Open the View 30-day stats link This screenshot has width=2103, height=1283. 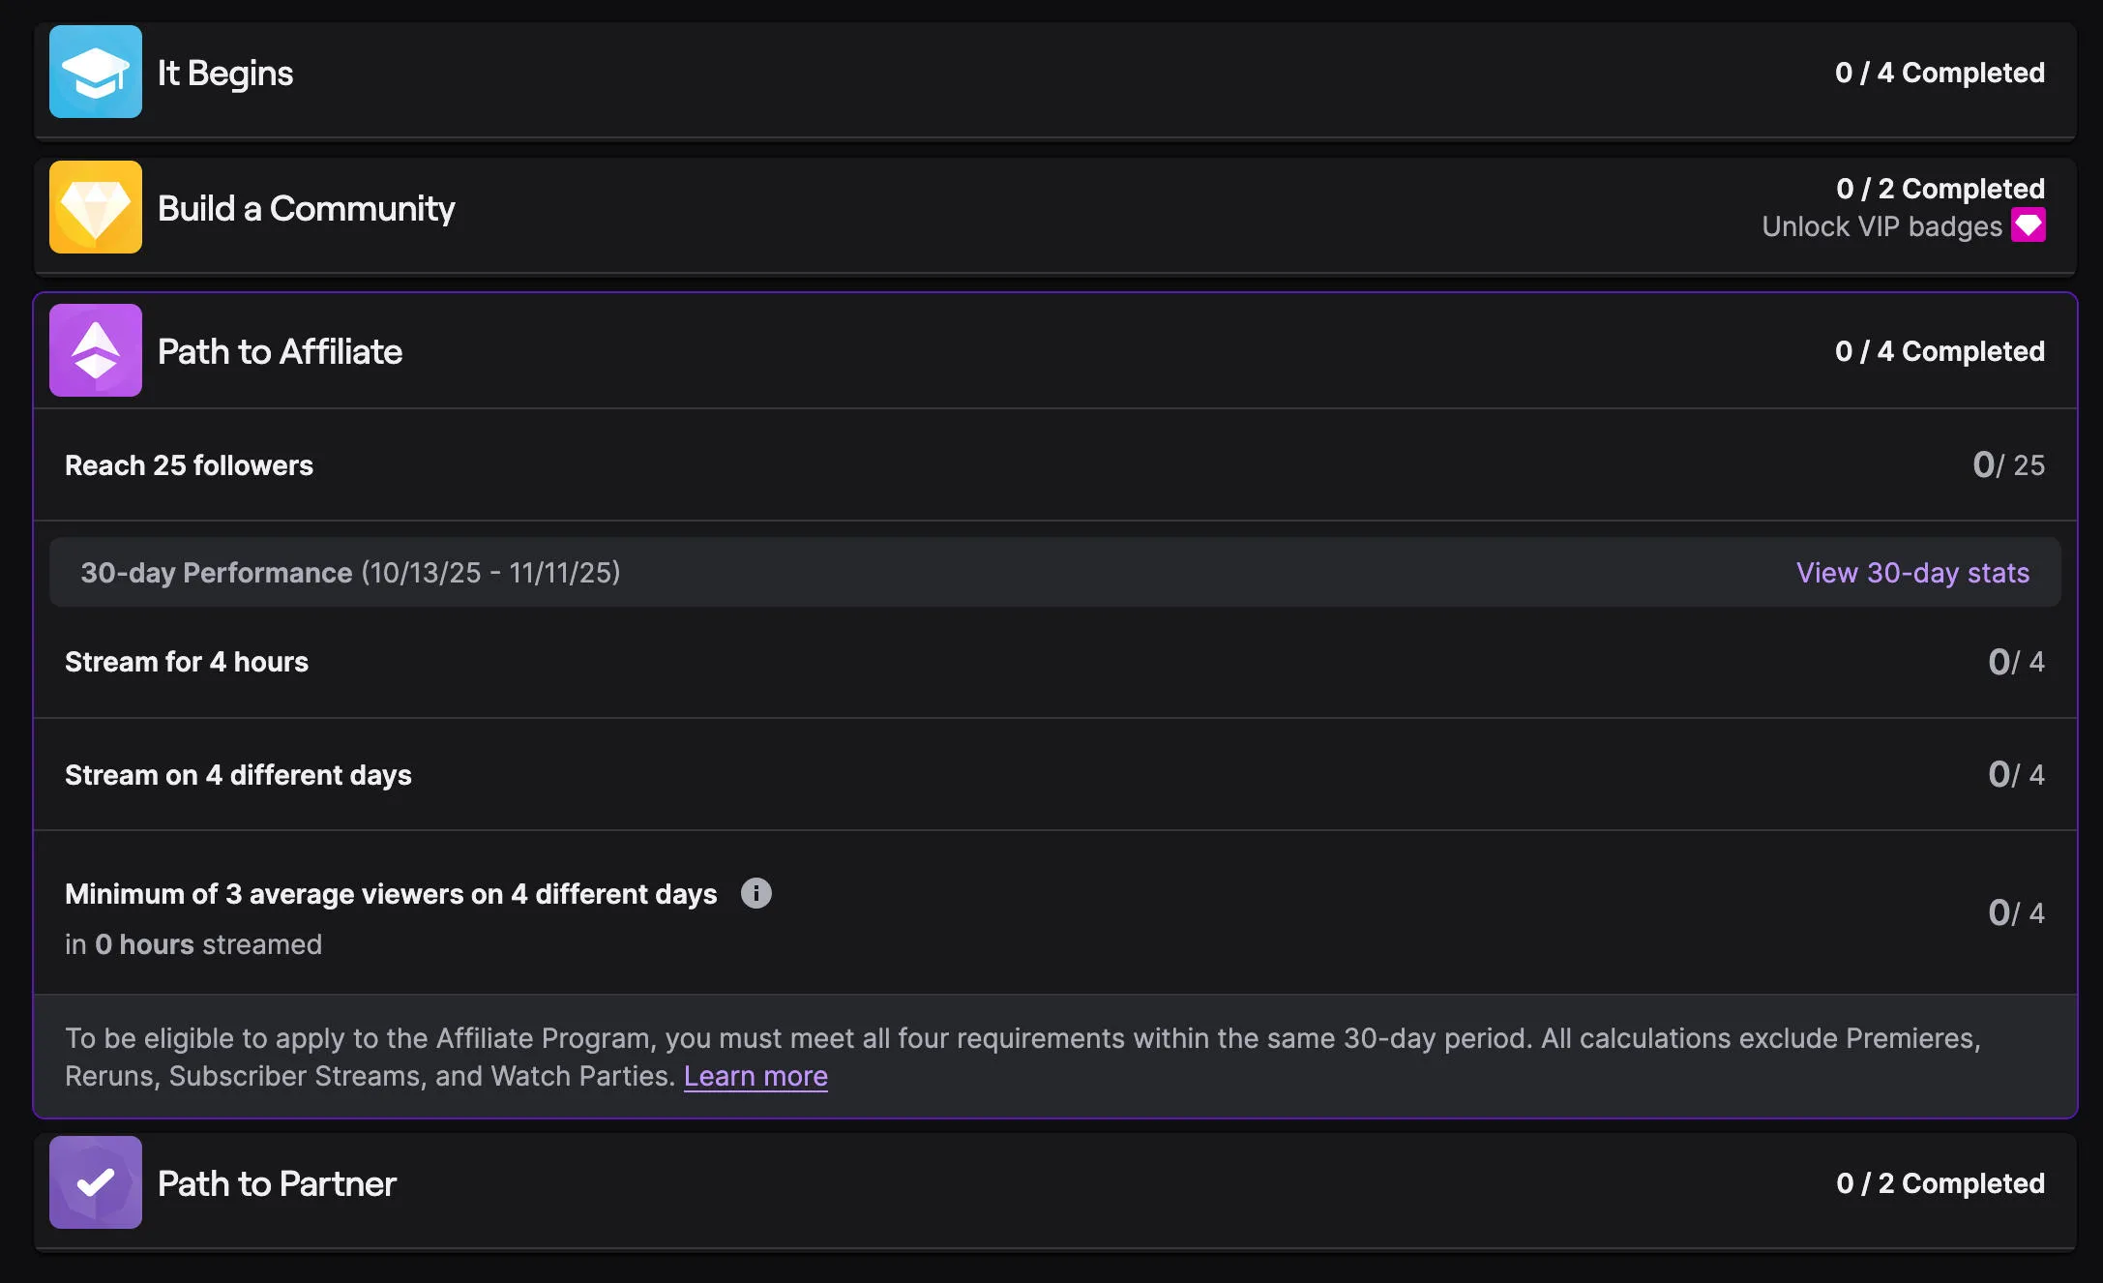[1912, 573]
